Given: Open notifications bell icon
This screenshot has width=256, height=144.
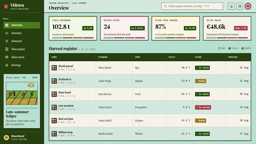Looking at the screenshot, I should [231, 6].
